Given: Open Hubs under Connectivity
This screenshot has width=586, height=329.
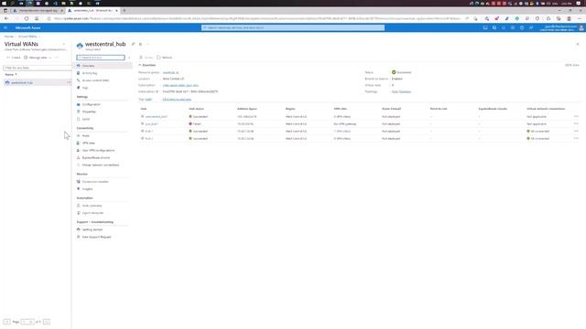Looking at the screenshot, I should [86, 136].
